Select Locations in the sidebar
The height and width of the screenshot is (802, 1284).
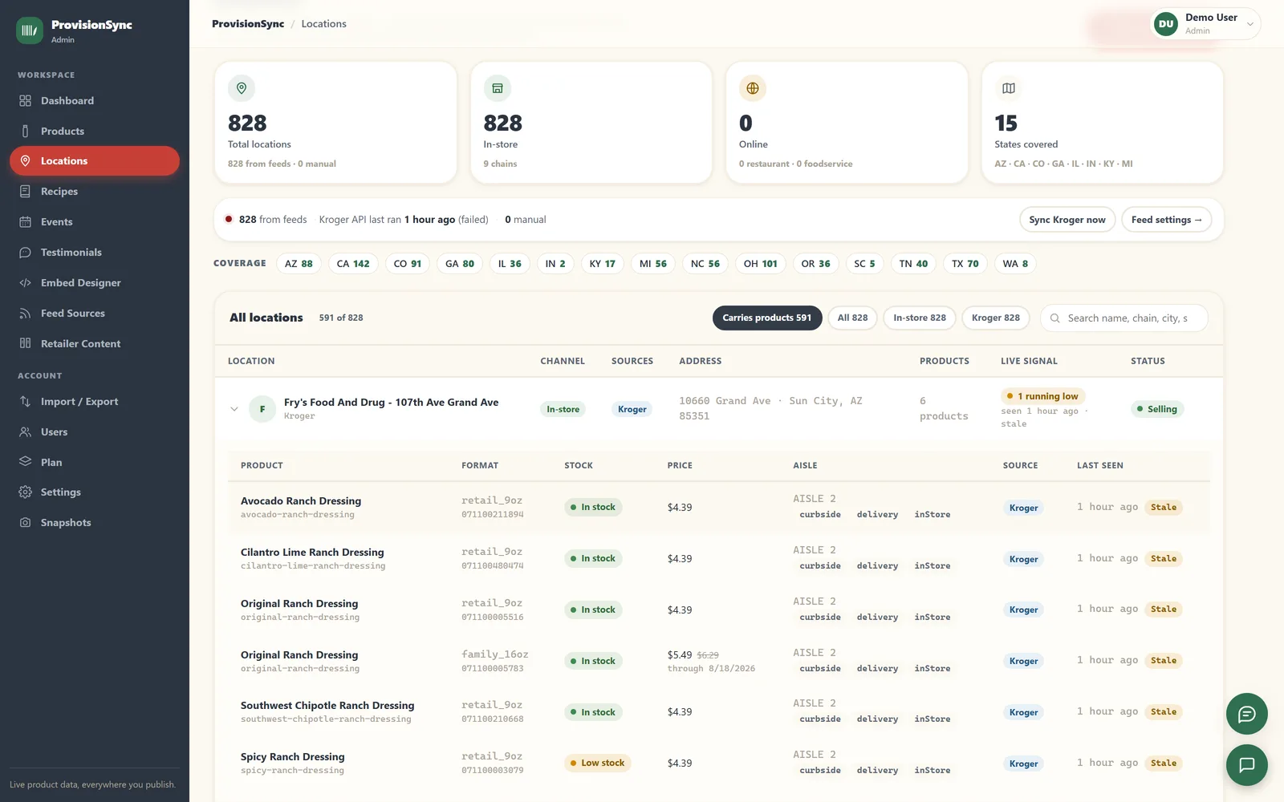coord(95,161)
